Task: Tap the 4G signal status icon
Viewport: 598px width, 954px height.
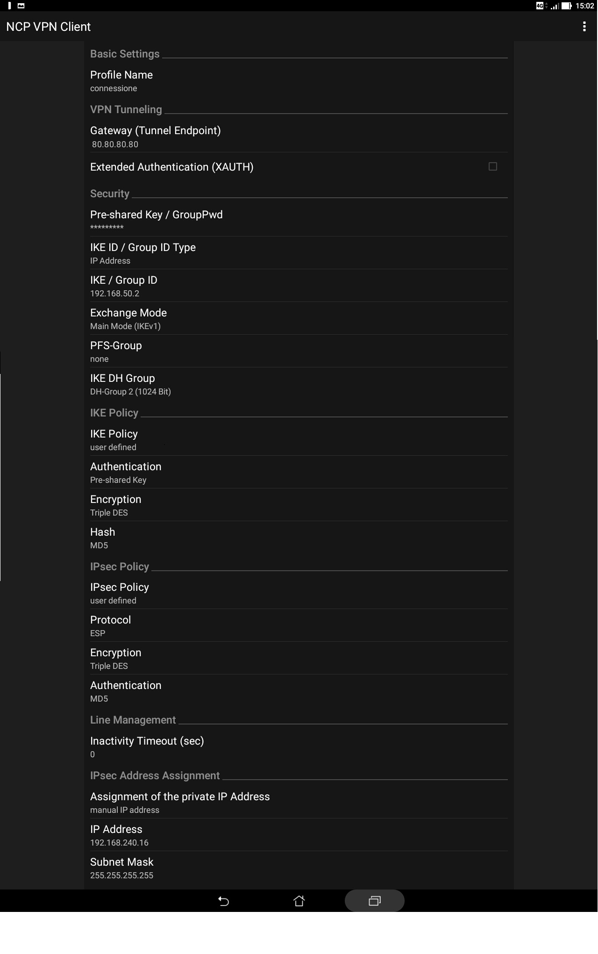Action: pos(540,6)
